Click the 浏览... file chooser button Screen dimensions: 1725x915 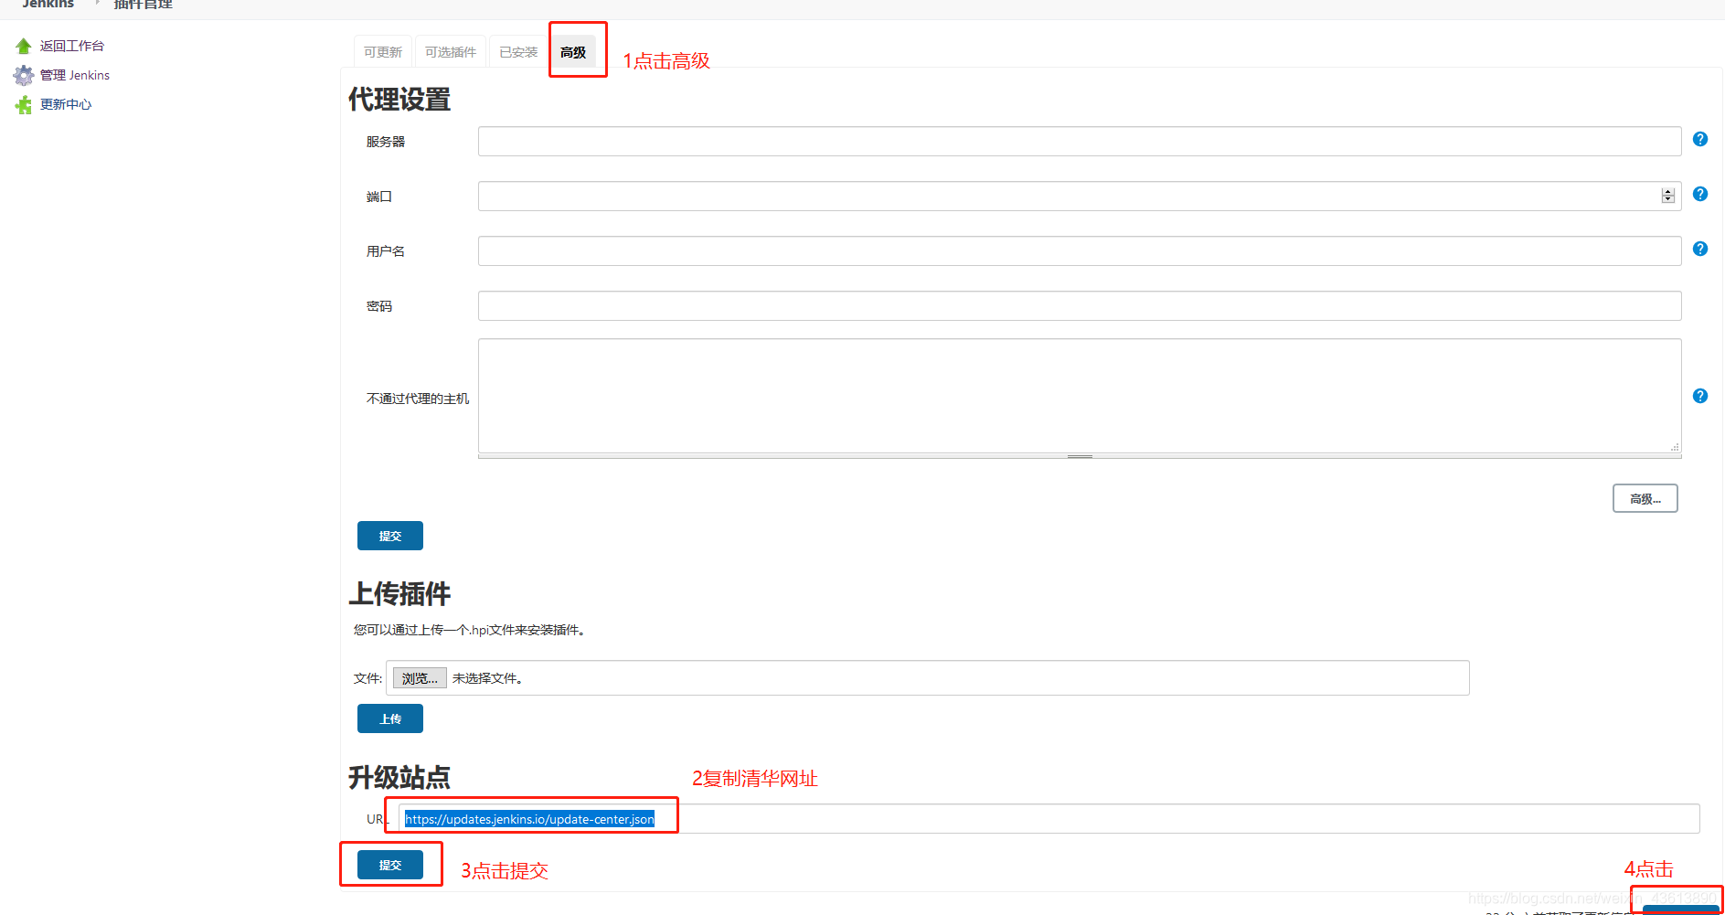pos(420,677)
